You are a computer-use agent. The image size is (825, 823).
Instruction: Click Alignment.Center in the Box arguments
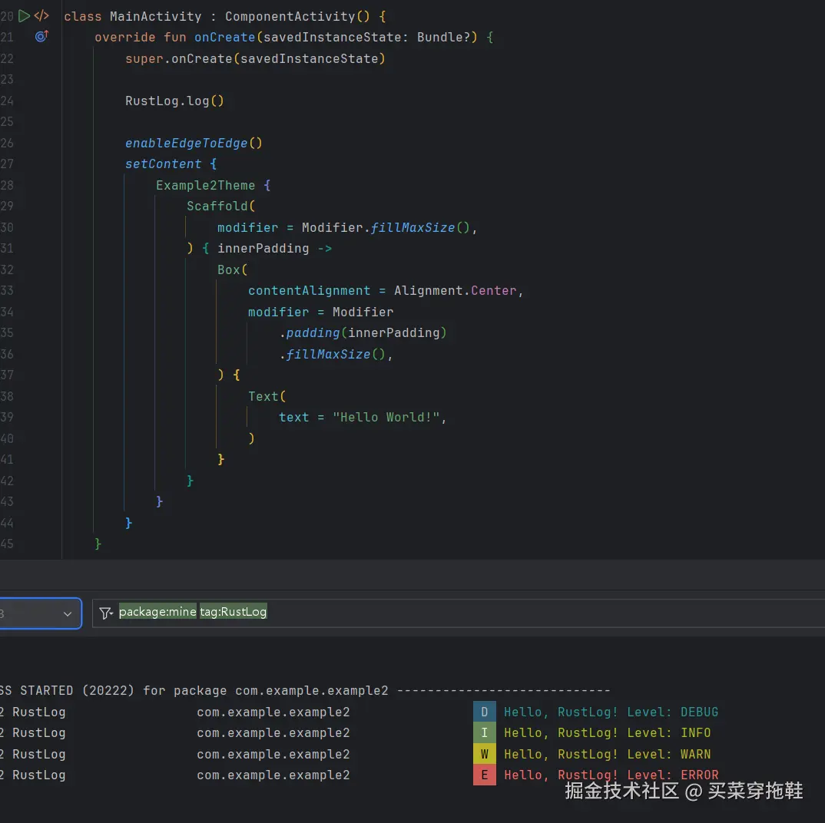coord(455,291)
